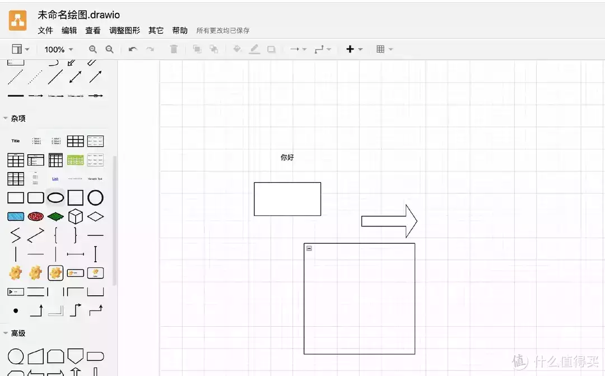Select the white diamond shape
605x376 pixels.
[95, 216]
